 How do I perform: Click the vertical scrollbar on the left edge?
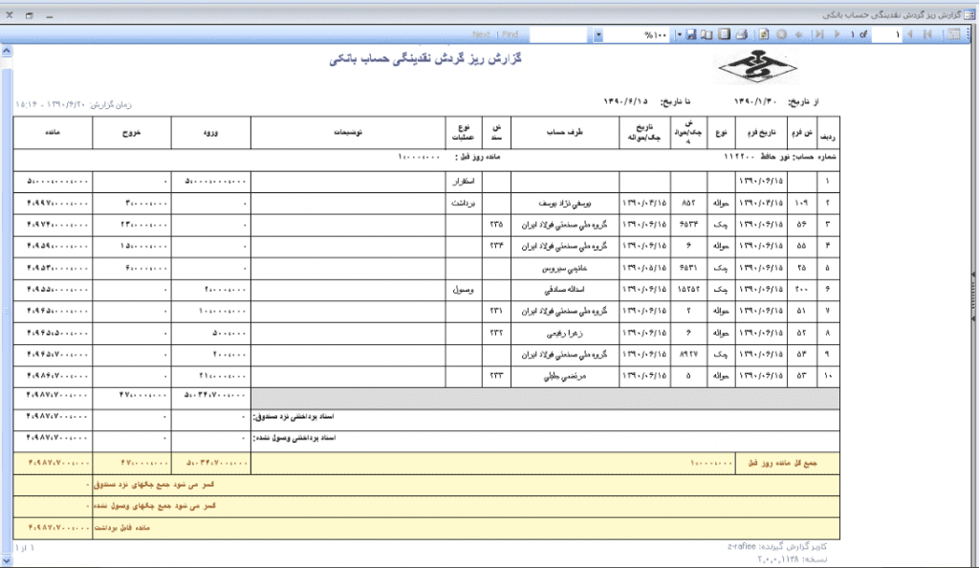pos(7,287)
